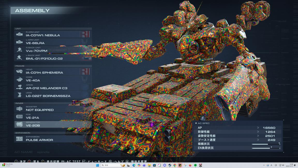Click the LEGS tank tread icon
The image size is (298, 168).
tap(19, 95)
